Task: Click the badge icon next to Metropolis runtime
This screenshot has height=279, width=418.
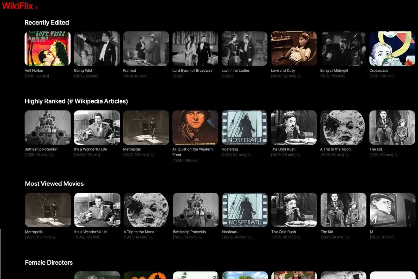Action: (x=152, y=155)
